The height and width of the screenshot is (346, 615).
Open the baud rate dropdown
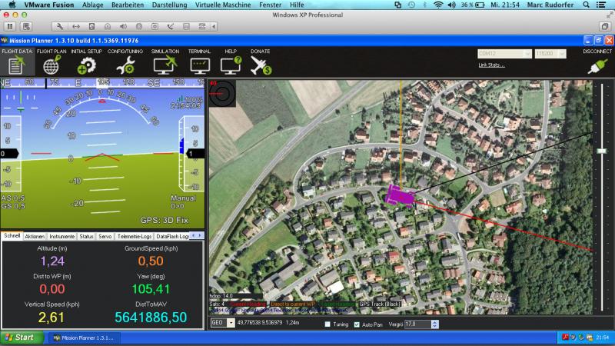(550, 53)
